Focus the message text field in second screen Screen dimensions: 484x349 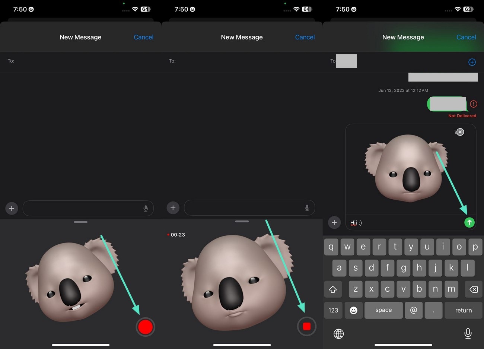[x=249, y=208]
